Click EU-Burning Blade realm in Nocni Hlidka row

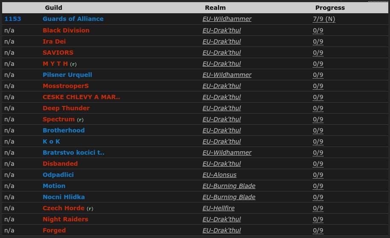(229, 197)
